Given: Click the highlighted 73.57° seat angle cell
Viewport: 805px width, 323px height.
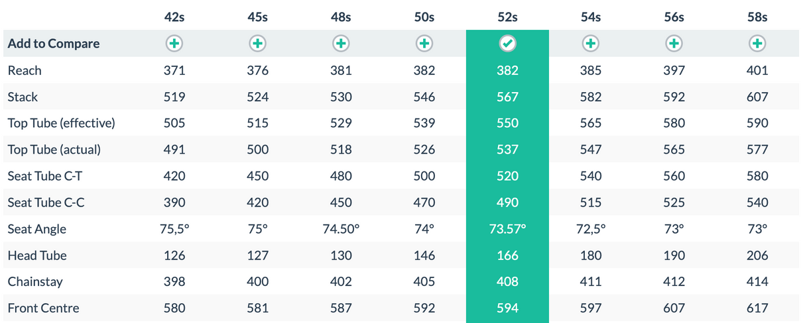Looking at the screenshot, I should tap(507, 229).
